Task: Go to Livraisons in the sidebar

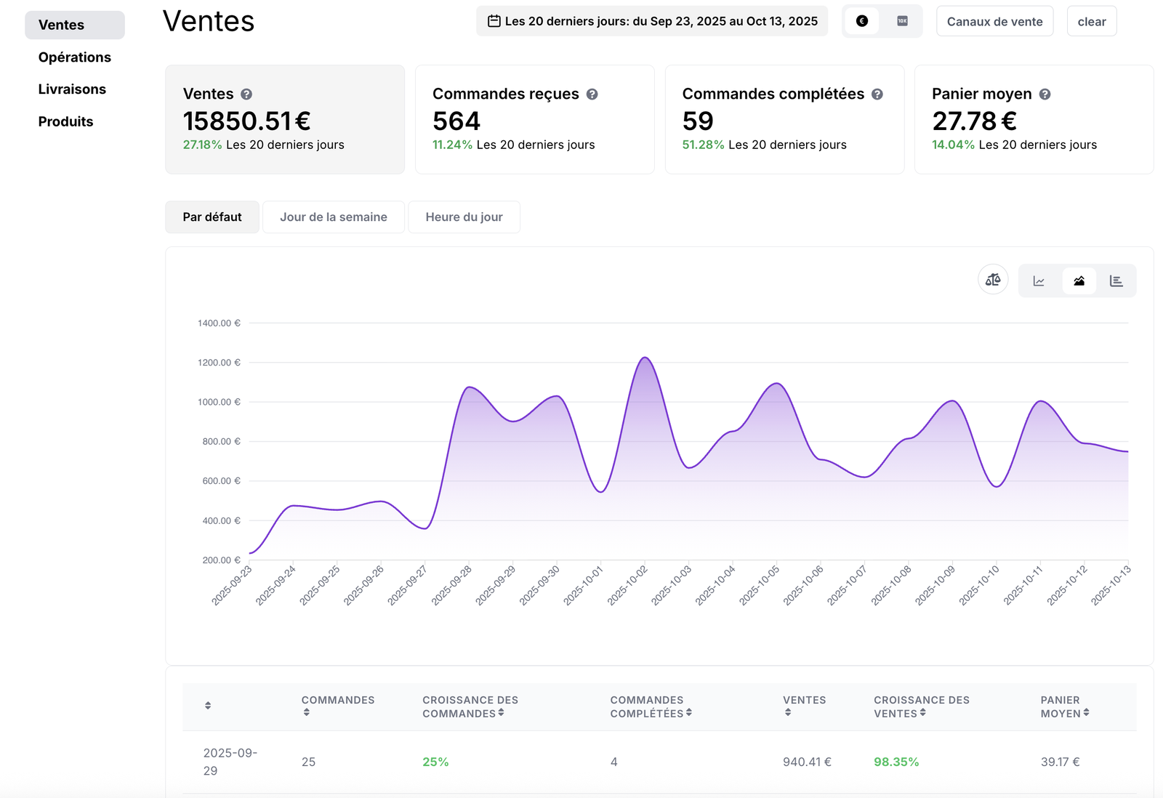Action: (73, 89)
